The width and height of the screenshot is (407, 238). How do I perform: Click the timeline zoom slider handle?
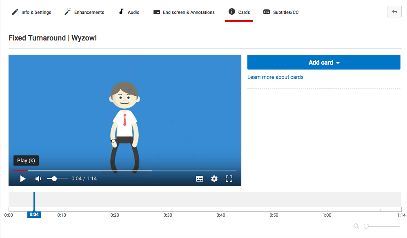pos(366,226)
